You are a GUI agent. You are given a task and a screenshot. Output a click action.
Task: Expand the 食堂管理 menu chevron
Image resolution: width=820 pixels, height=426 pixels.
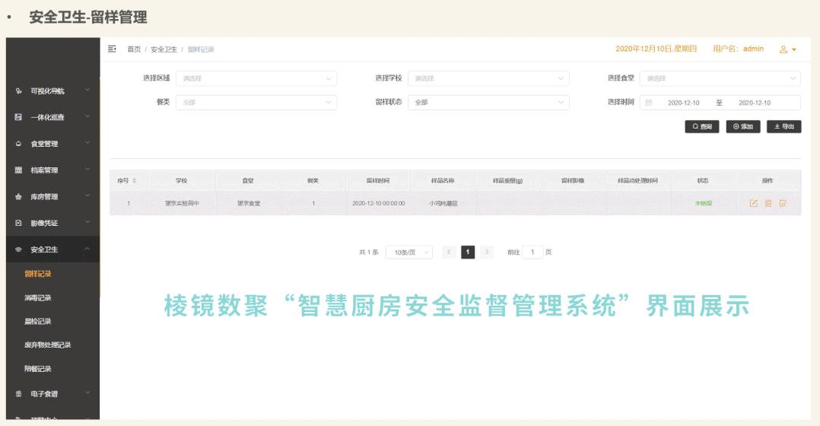pos(87,143)
